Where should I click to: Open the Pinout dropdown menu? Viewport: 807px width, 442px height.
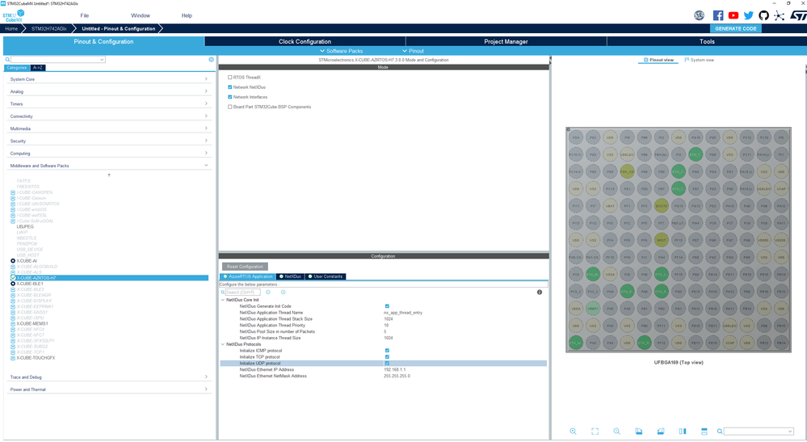pyautogui.click(x=413, y=51)
